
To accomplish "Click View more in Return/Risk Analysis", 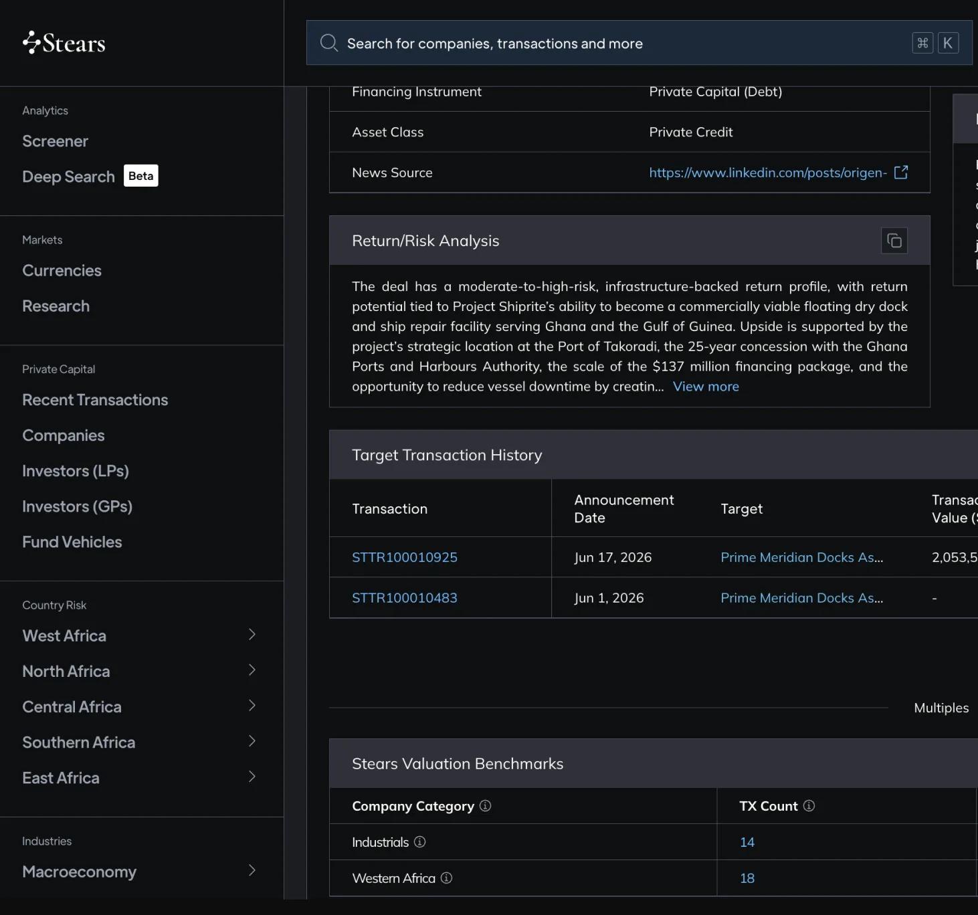I will point(706,387).
